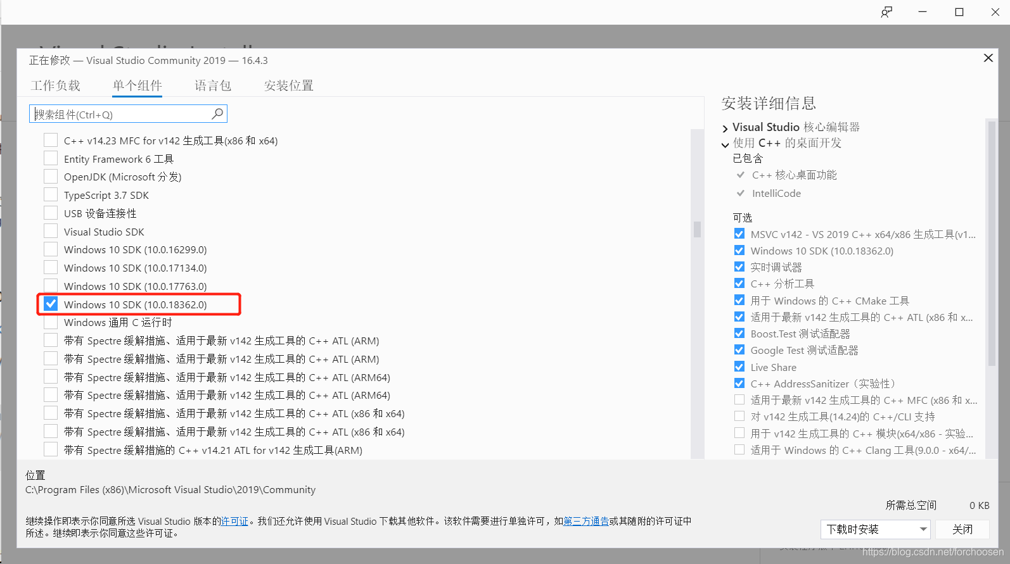Check 对 v142 生成工具 C++/CLI 支持
Screen dimensions: 1010x564
click(739, 416)
